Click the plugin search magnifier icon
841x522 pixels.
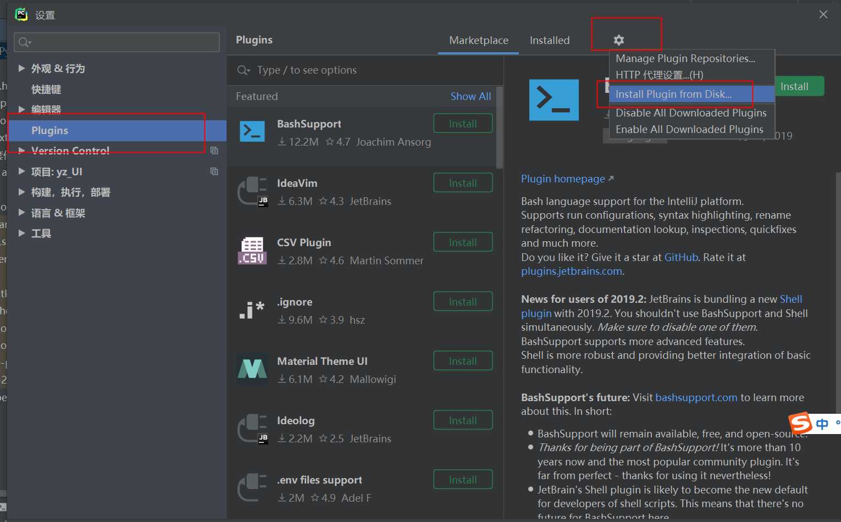(x=244, y=70)
